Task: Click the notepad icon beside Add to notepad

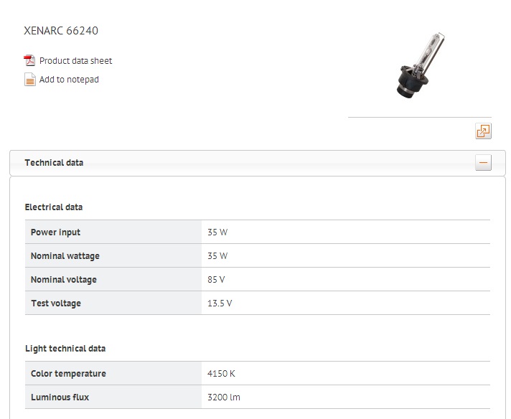Action: pyautogui.click(x=29, y=79)
